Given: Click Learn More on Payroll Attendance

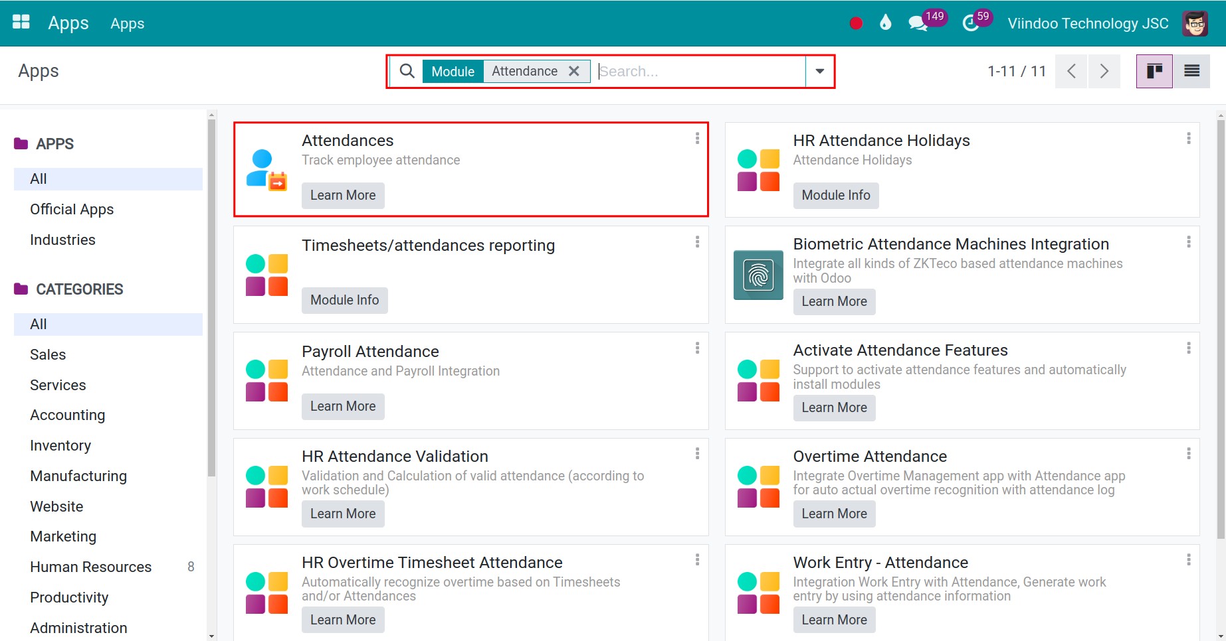Looking at the screenshot, I should pyautogui.click(x=343, y=406).
